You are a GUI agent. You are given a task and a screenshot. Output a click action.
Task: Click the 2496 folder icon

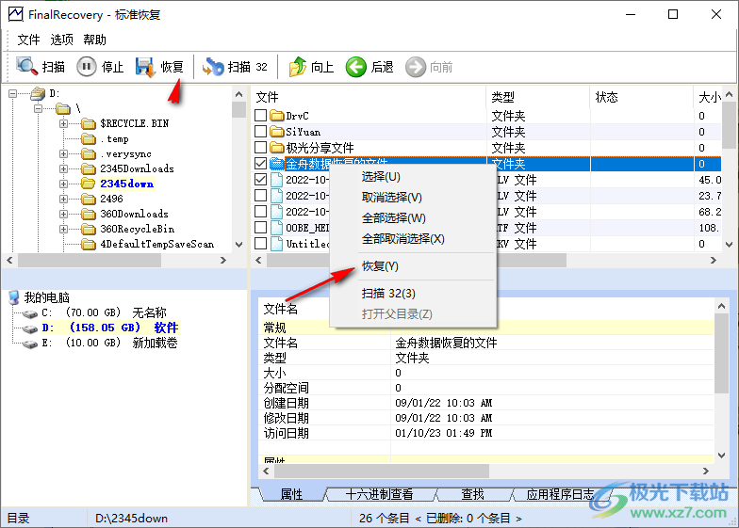tap(89, 199)
